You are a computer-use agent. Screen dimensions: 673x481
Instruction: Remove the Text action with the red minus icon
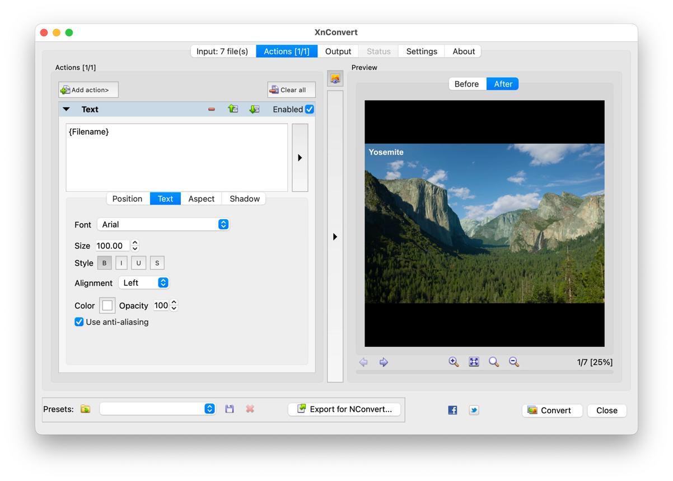pos(212,110)
